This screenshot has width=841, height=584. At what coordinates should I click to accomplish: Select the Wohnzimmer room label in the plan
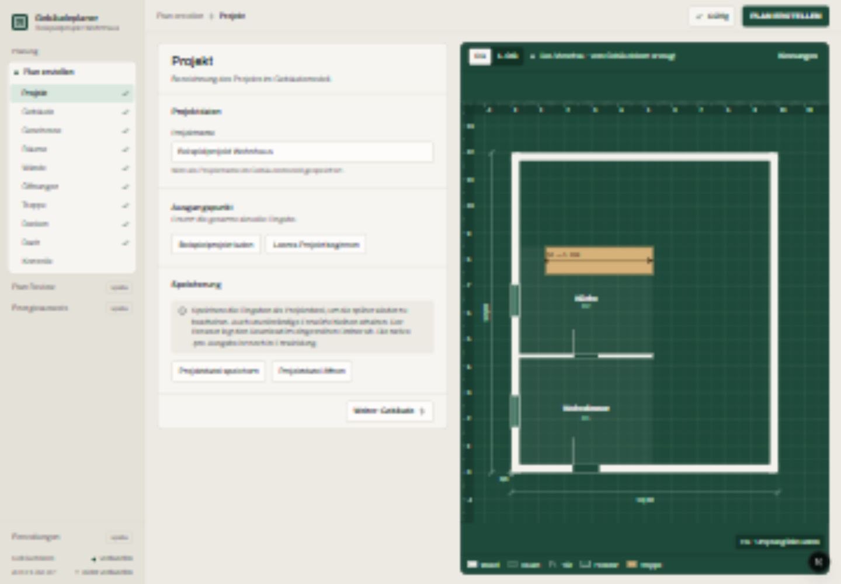[x=586, y=408]
